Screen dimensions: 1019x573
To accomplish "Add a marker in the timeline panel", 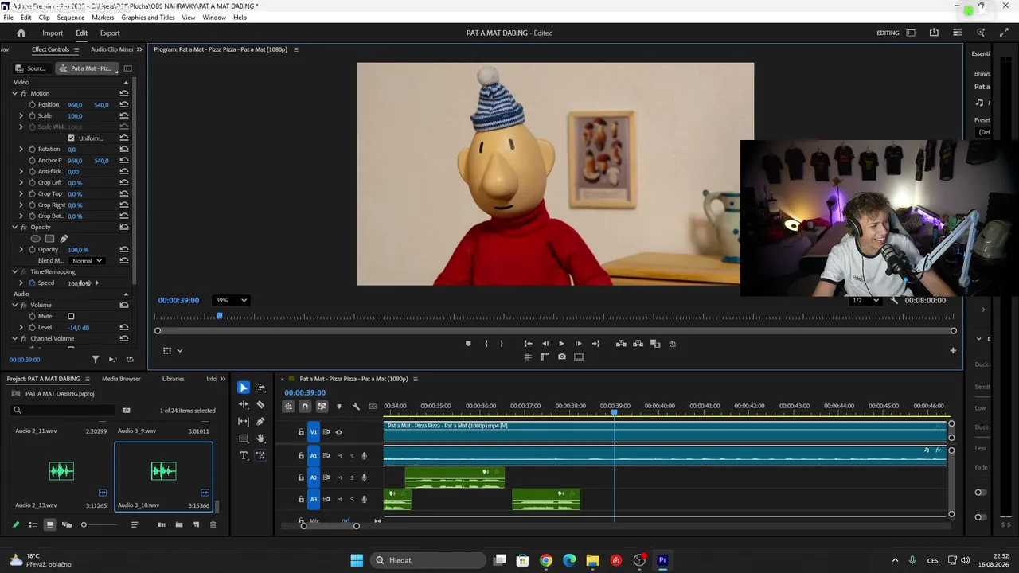I will pos(339,407).
